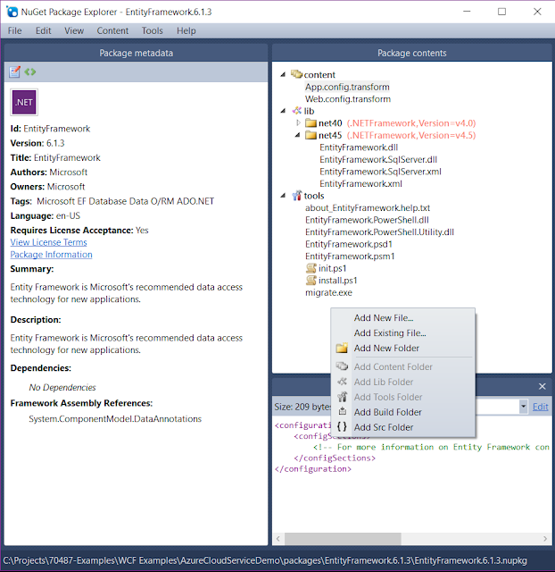
Task: Click the System.ComponentModel.DataAnnotations reference text
Action: click(115, 419)
